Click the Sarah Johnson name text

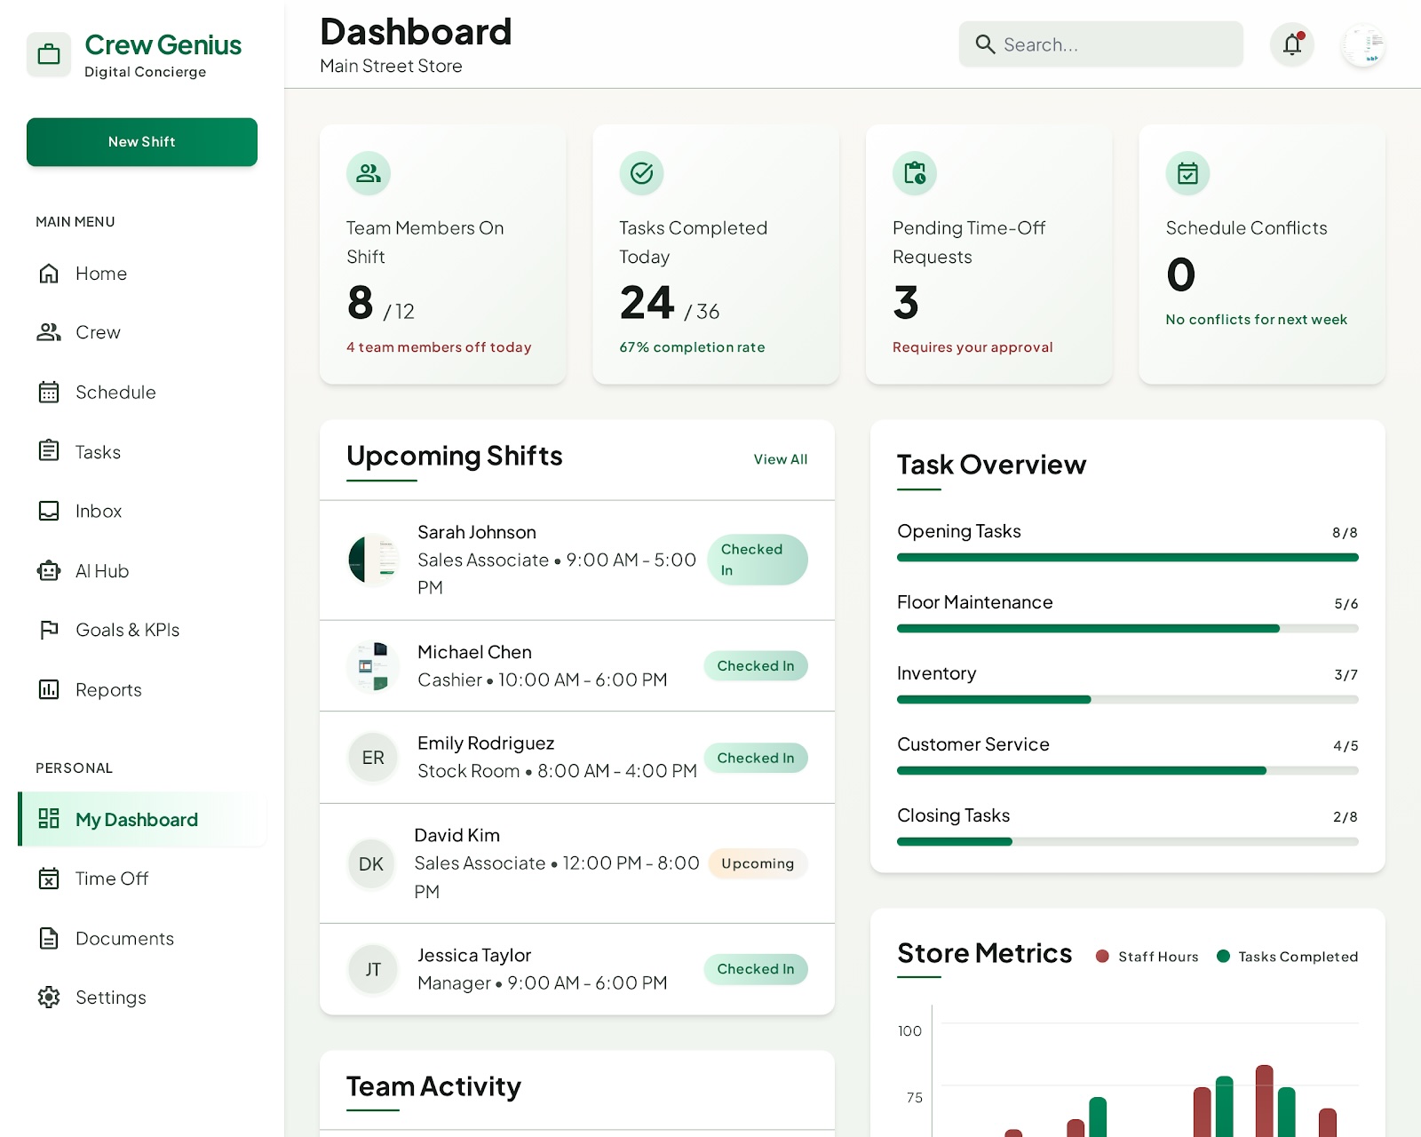tap(477, 532)
